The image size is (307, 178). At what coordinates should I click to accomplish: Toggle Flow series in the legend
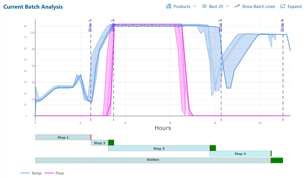pyautogui.click(x=54, y=173)
